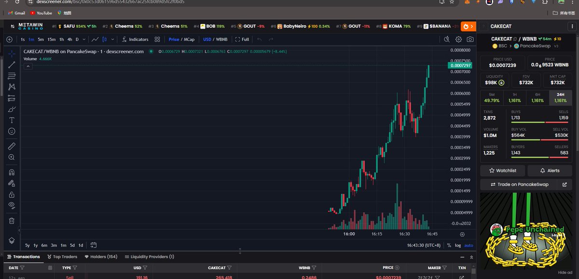Set the chart interval to 15m
This screenshot has height=279, width=579.
coord(51,40)
